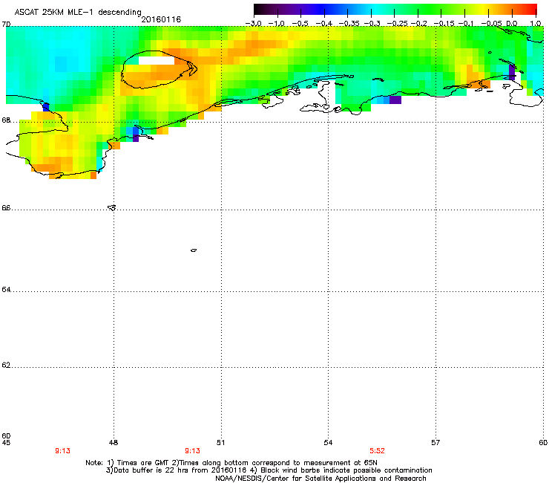Click the '-0.35' color scale label
Image resolution: width=549 pixels, height=483 pixels.
349,24
